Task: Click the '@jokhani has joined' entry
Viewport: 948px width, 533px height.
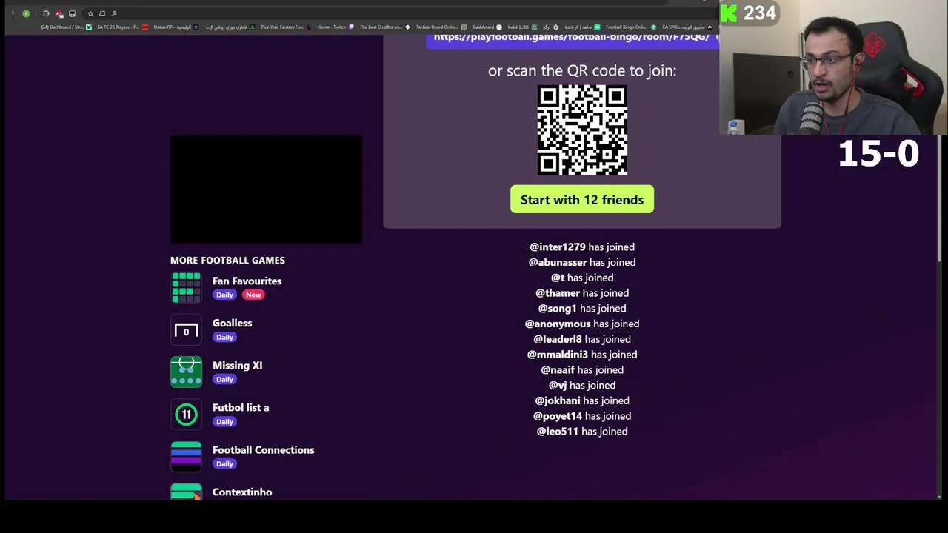Action: coord(582,400)
